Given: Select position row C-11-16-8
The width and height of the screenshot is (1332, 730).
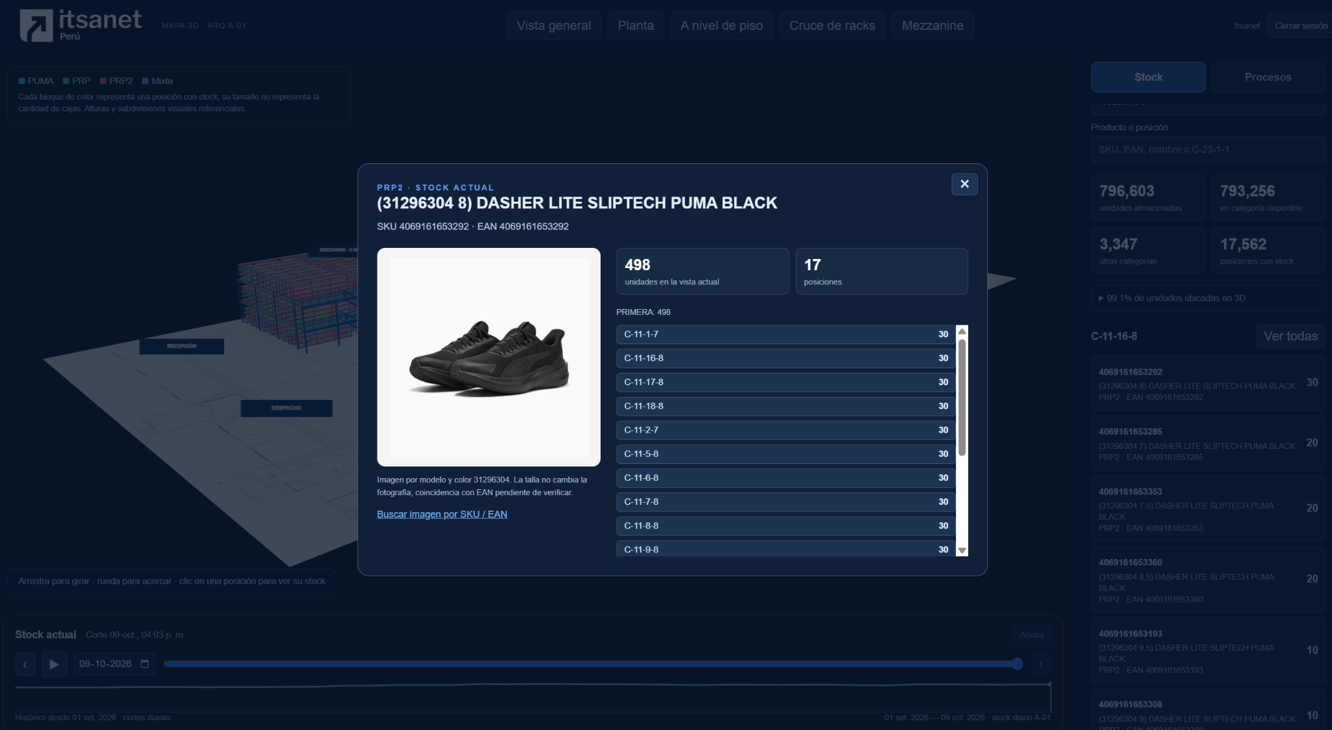Looking at the screenshot, I should [785, 358].
